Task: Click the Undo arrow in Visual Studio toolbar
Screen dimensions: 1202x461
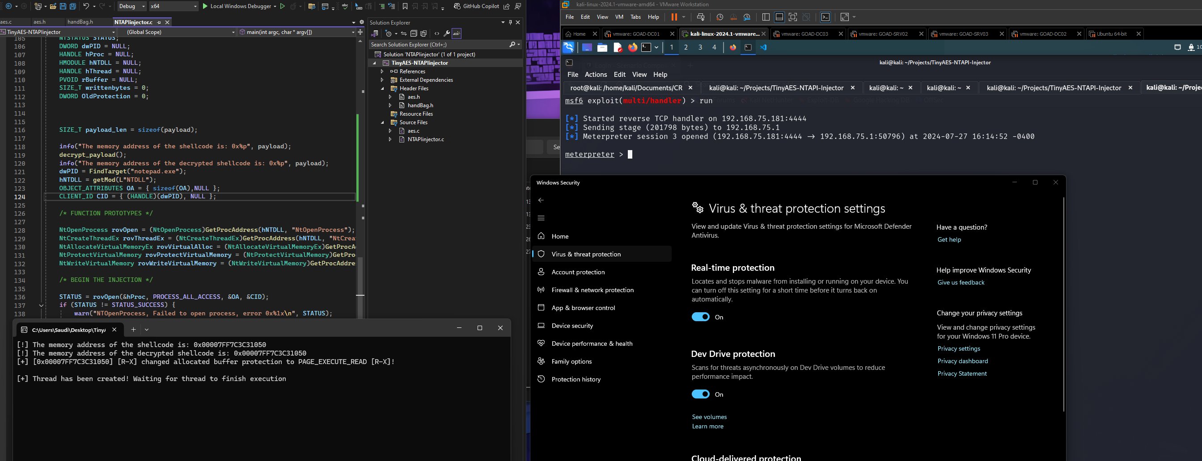Action: (86, 6)
